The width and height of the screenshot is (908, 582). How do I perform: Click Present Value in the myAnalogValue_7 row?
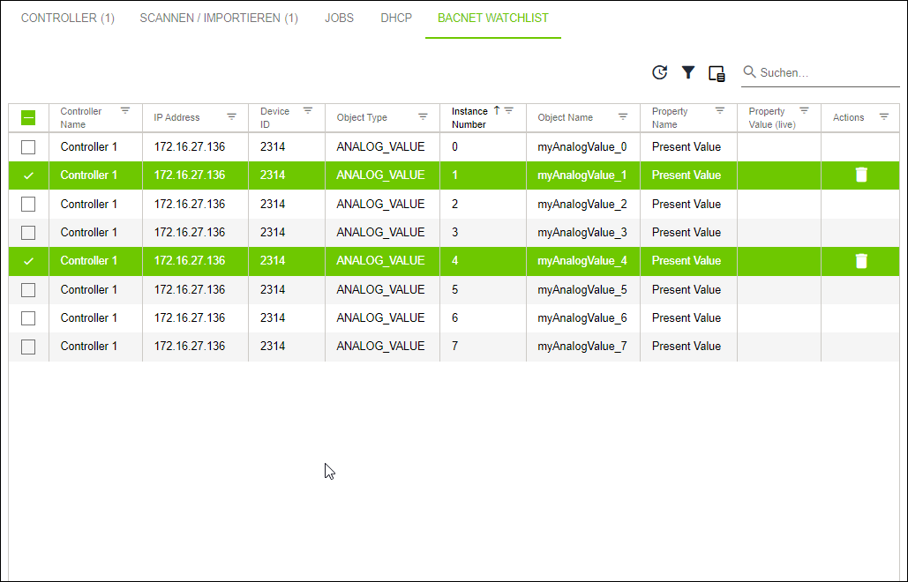point(687,346)
